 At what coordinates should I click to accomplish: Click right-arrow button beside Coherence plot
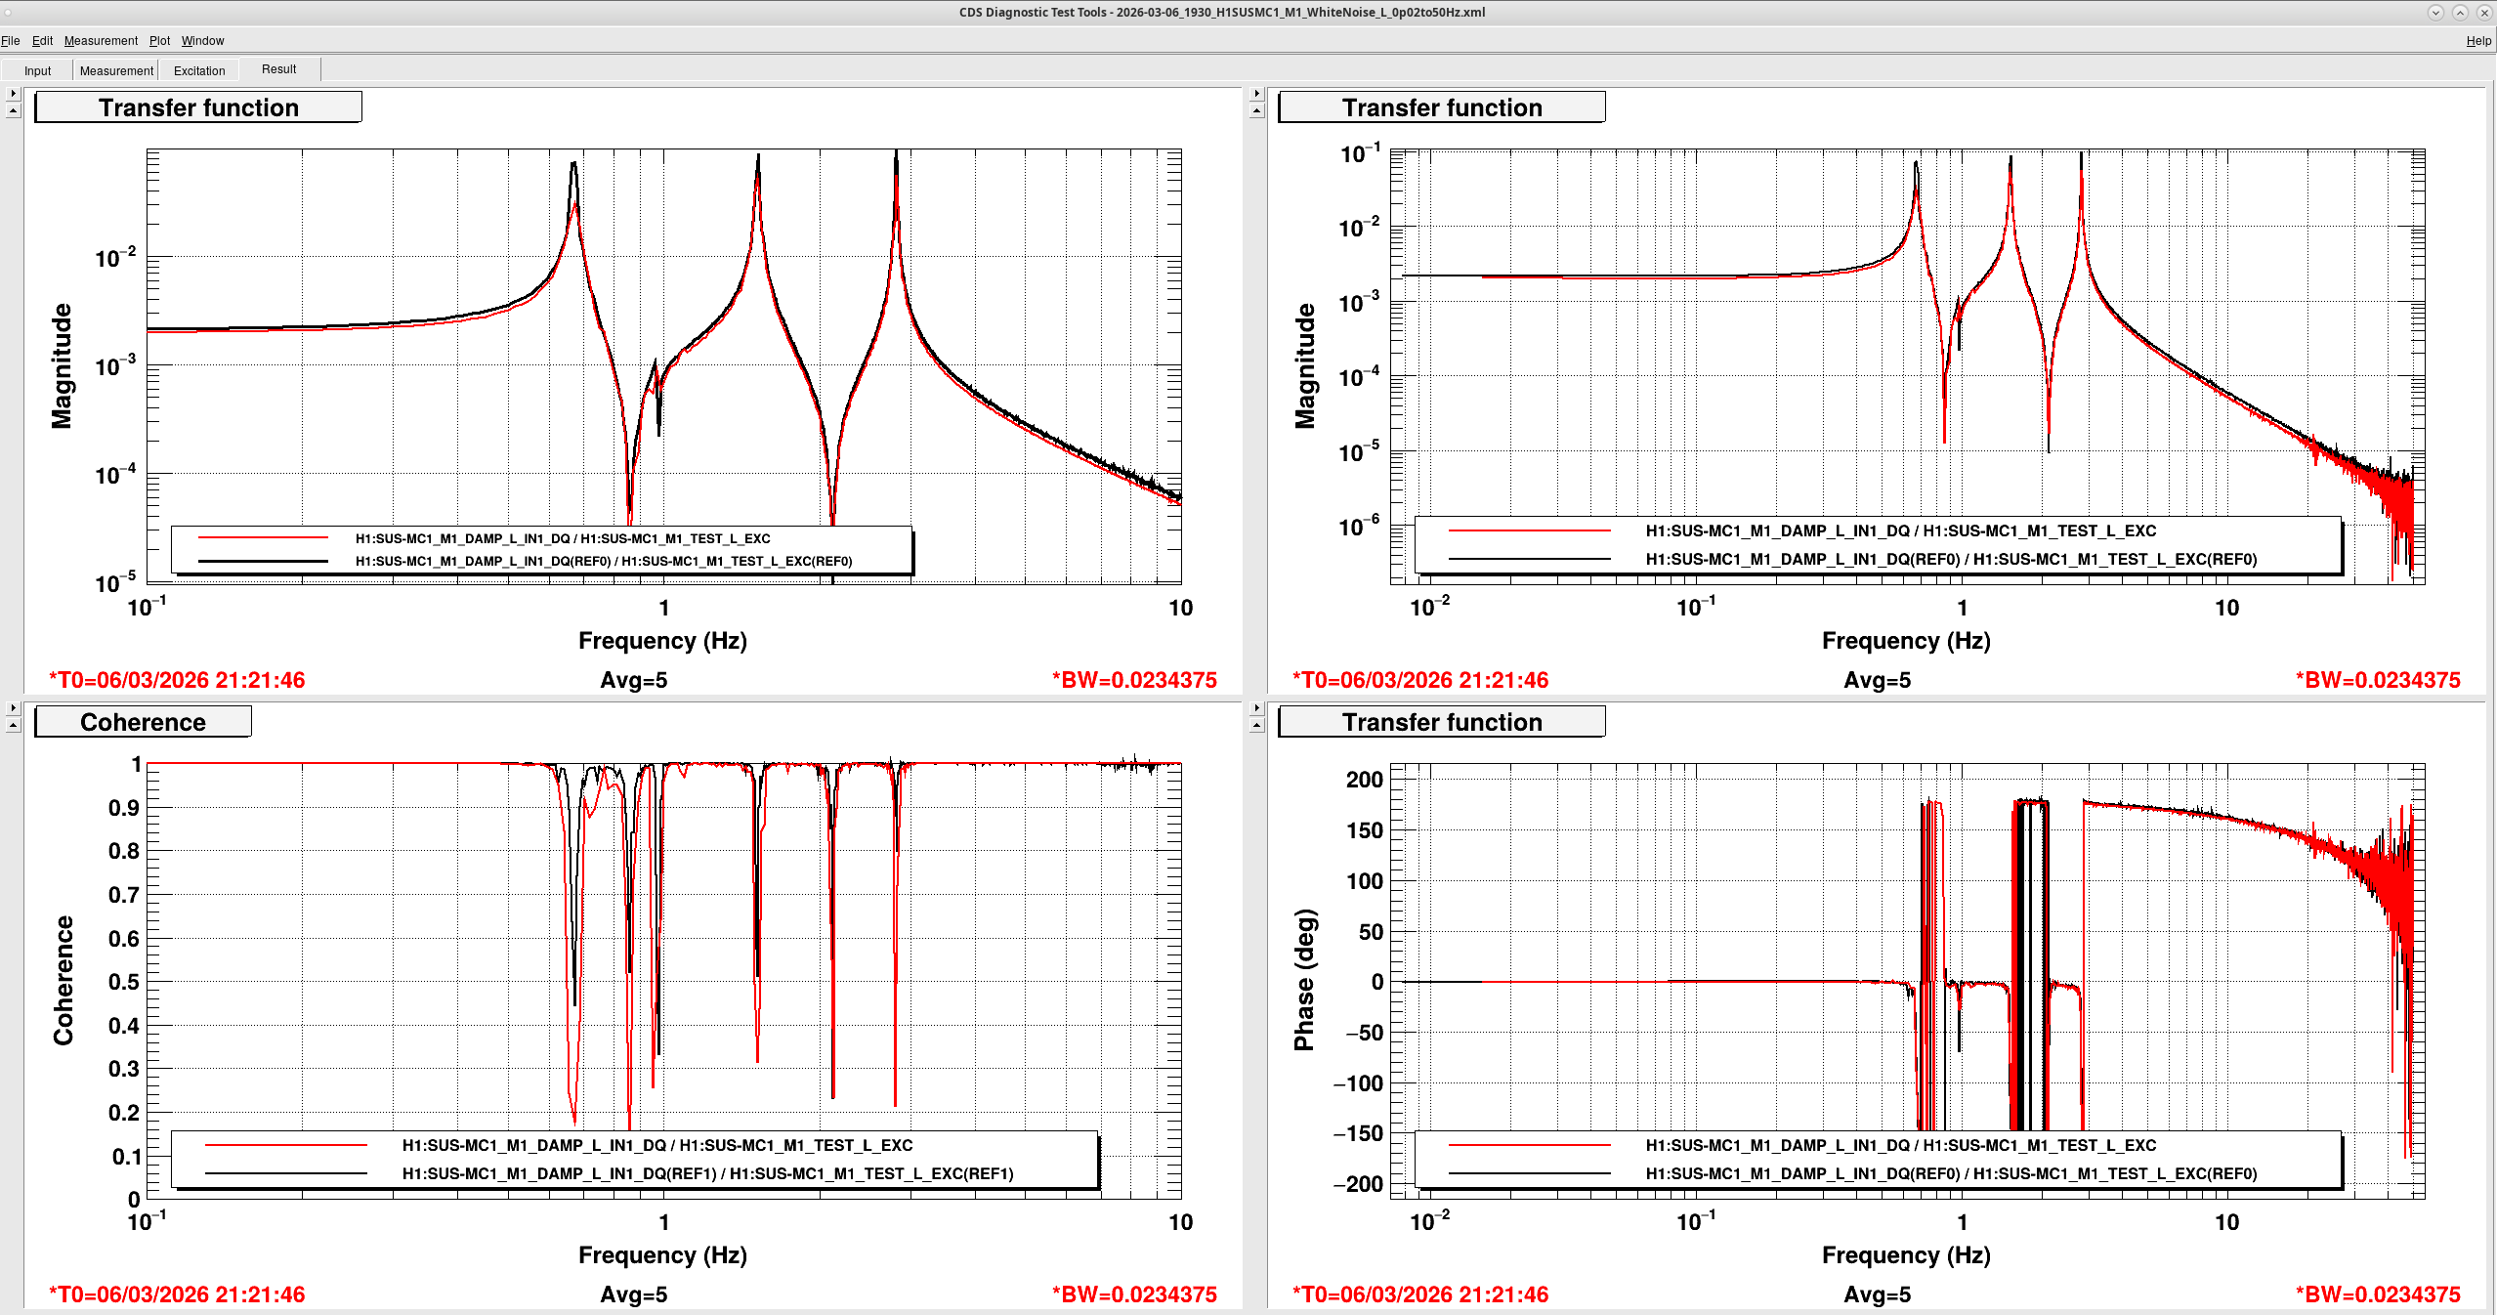[x=13, y=708]
